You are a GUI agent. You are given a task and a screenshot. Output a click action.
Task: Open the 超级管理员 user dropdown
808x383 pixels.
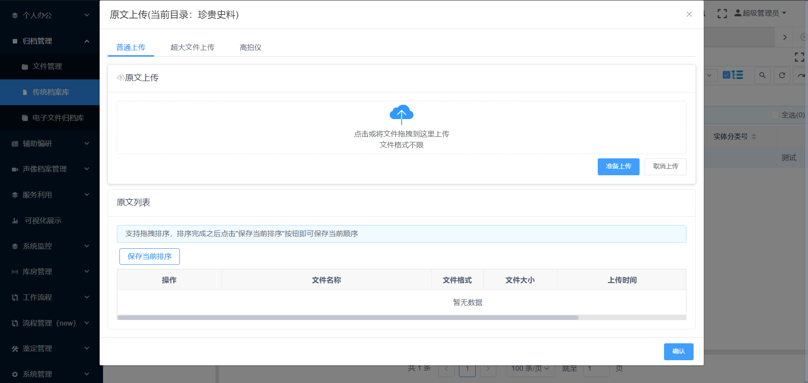coord(760,13)
